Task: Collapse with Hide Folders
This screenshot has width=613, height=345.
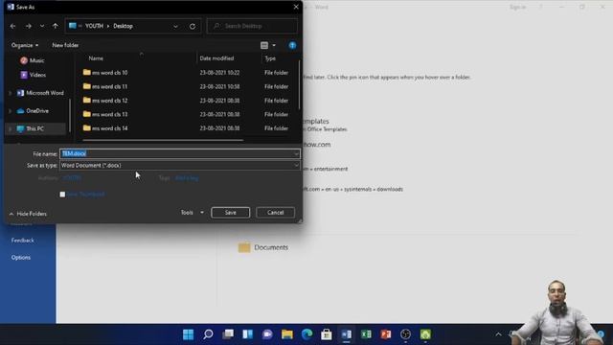Action: pos(28,214)
